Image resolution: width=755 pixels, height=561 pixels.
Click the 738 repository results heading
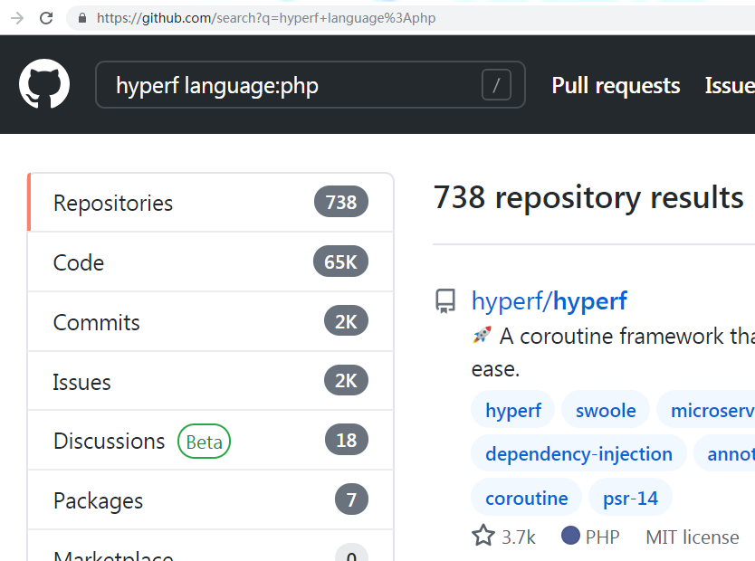coord(588,197)
